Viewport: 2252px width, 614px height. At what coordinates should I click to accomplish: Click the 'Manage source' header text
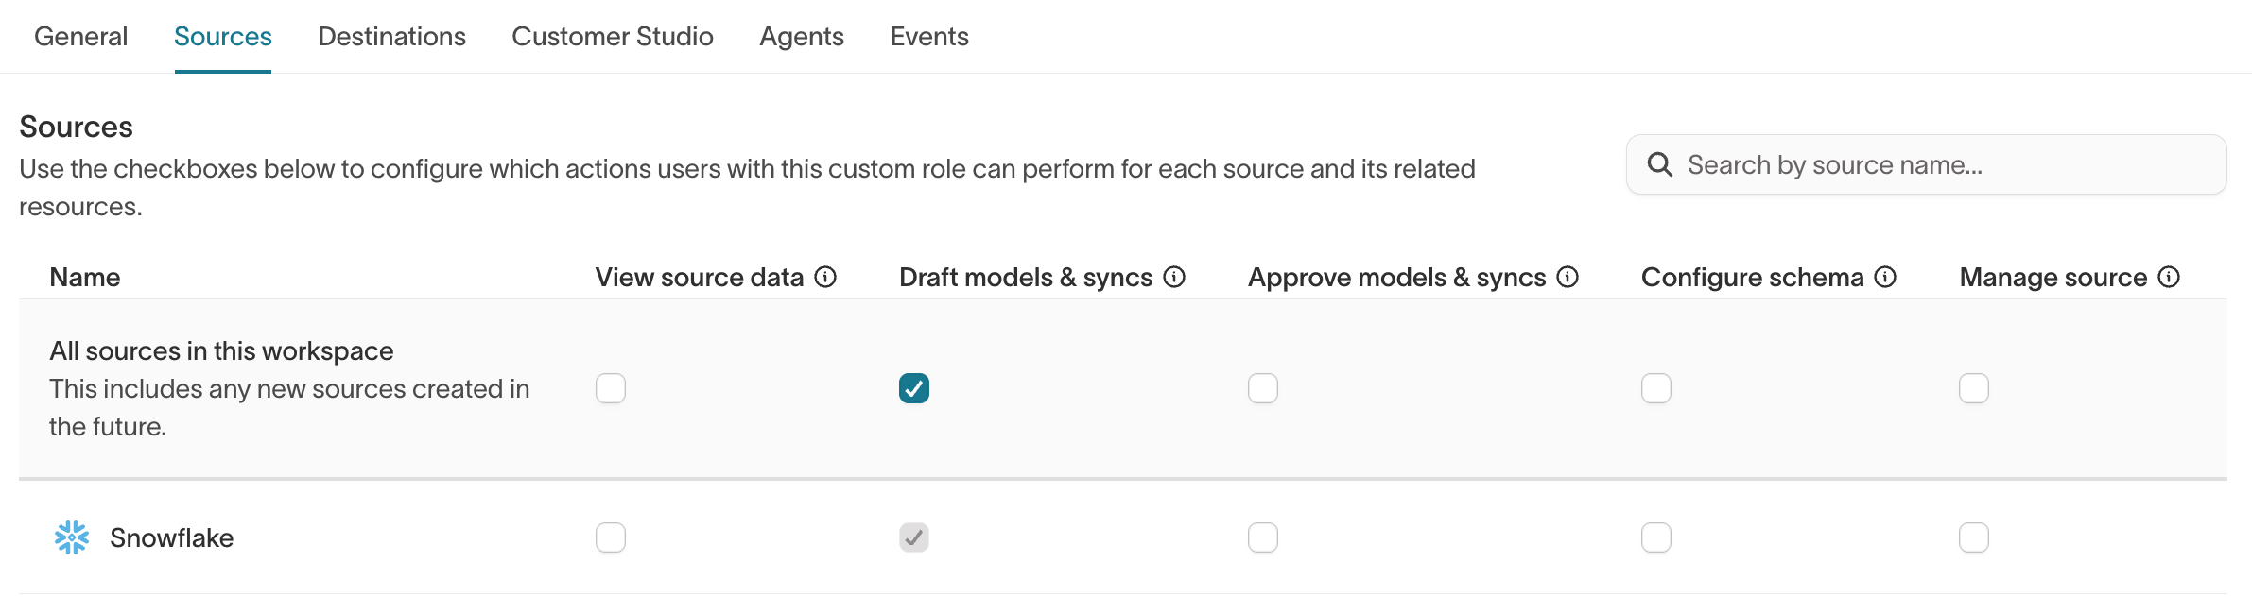coord(2053,277)
